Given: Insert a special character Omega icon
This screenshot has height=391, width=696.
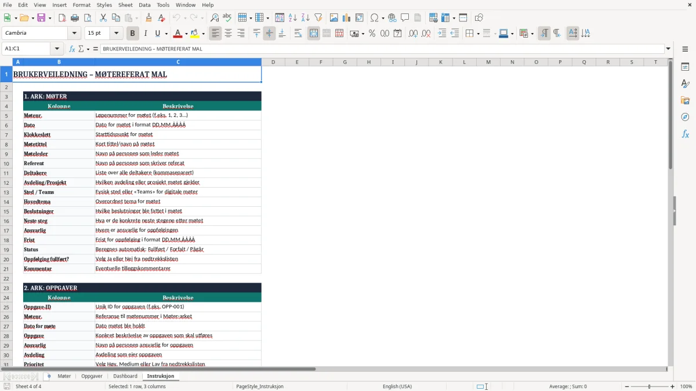Looking at the screenshot, I should point(374,18).
